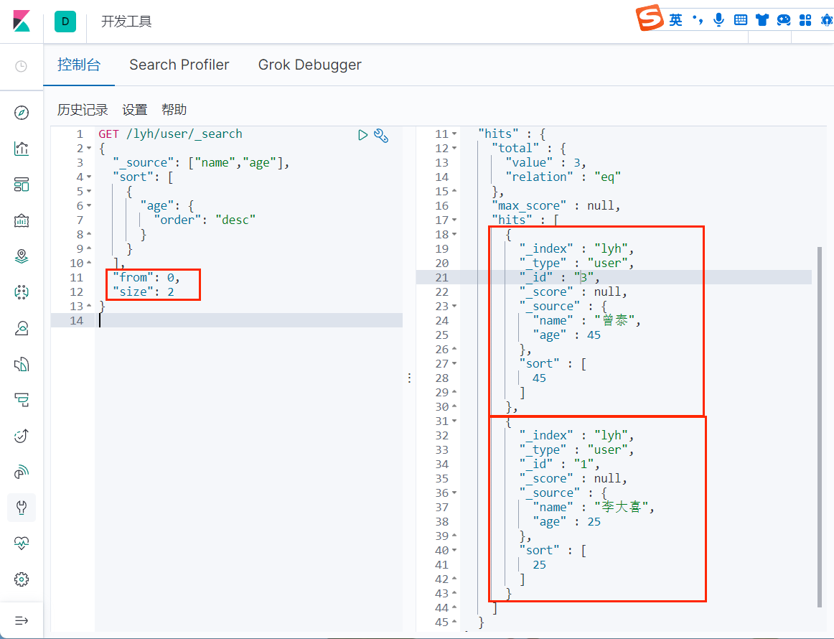Screen dimensions: 834x639
Task: Collapse sort array at output line 40
Action: pyautogui.click(x=454, y=551)
